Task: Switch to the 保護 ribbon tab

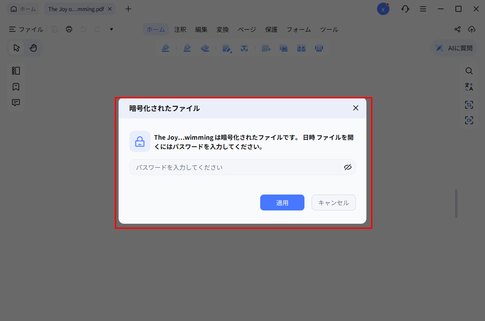Action: [271, 29]
